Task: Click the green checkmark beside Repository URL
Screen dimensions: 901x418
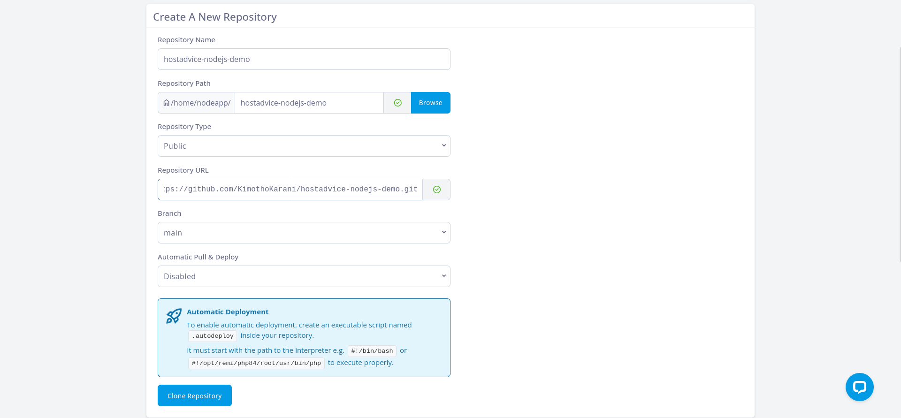Action: (x=437, y=190)
